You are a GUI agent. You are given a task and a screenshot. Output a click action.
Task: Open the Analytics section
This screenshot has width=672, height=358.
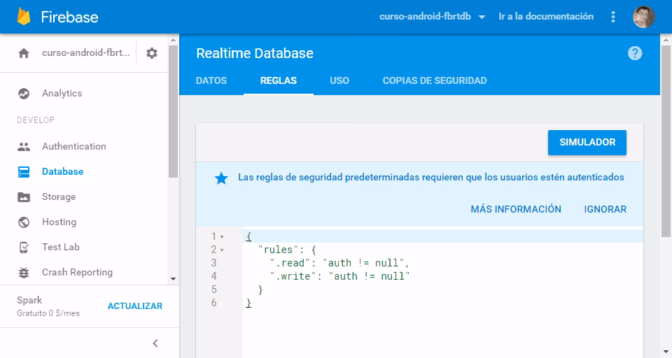click(62, 94)
